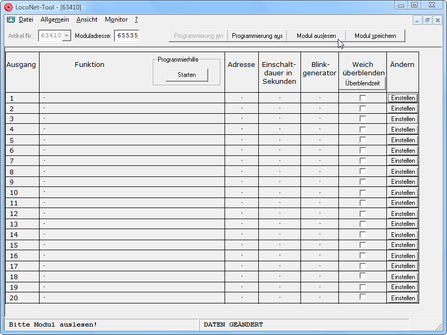Open the ? help menu

click(x=137, y=19)
